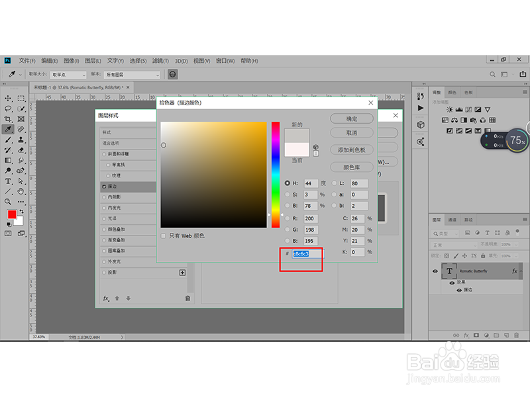Open Layers panel menu icon
Image resolution: width=530 pixels, height=397 pixels.
pos(525,220)
